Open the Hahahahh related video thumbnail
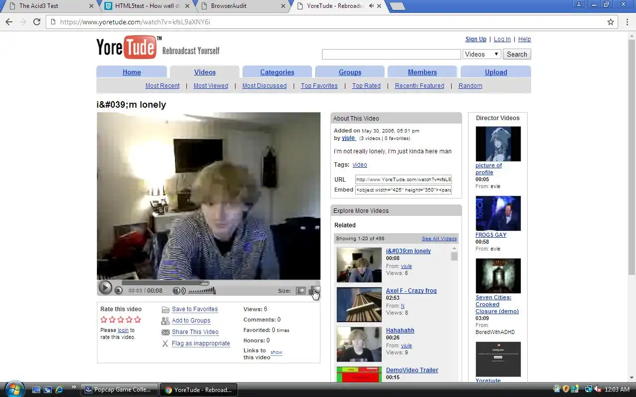Image resolution: width=636 pixels, height=397 pixels. [x=359, y=344]
